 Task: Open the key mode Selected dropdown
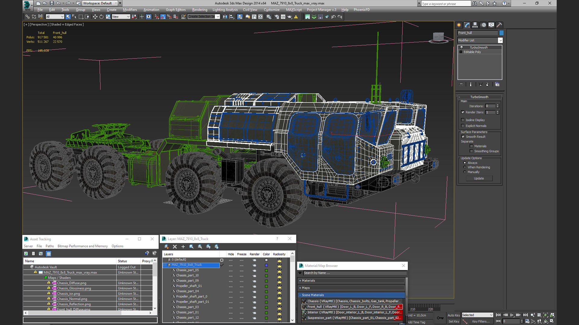(477, 315)
